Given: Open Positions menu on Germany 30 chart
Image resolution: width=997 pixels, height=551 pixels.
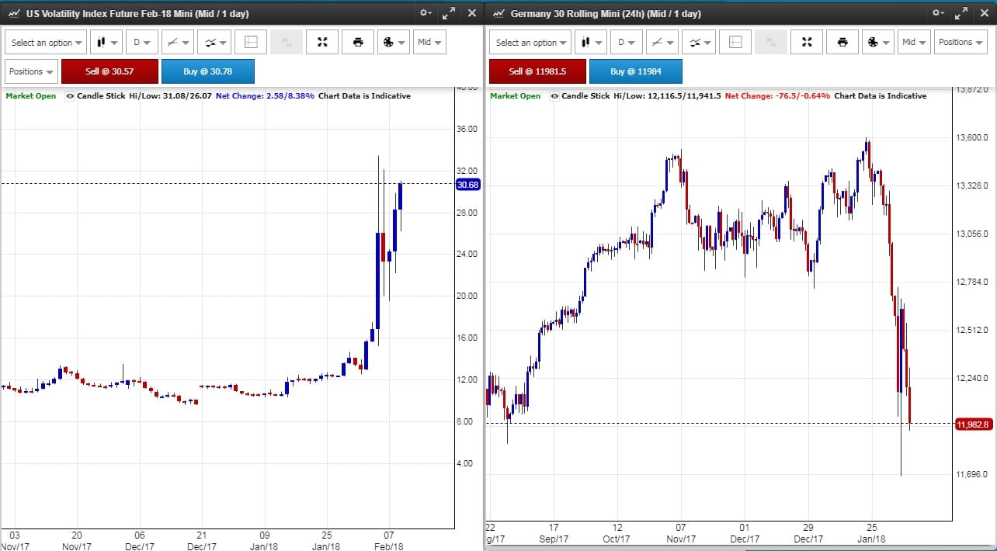Looking at the screenshot, I should coord(960,42).
